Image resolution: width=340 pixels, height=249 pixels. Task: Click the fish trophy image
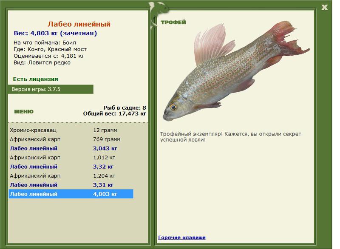point(236,71)
